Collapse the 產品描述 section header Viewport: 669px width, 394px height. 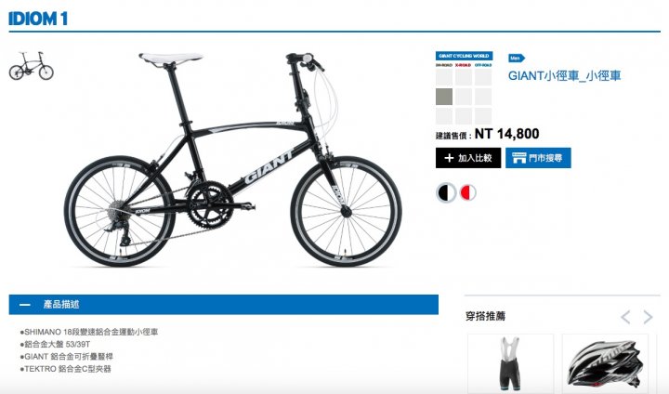point(224,305)
